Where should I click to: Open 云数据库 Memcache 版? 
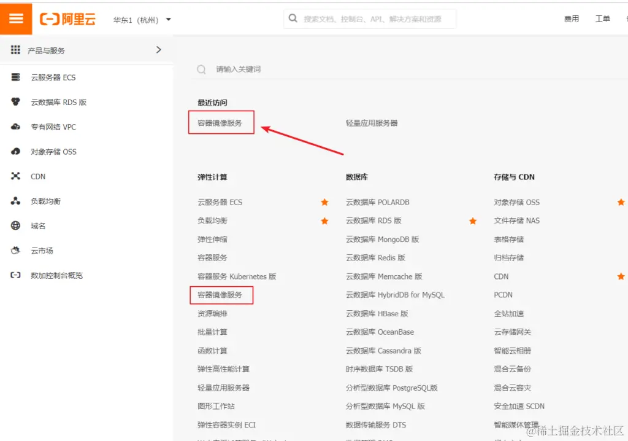384,276
